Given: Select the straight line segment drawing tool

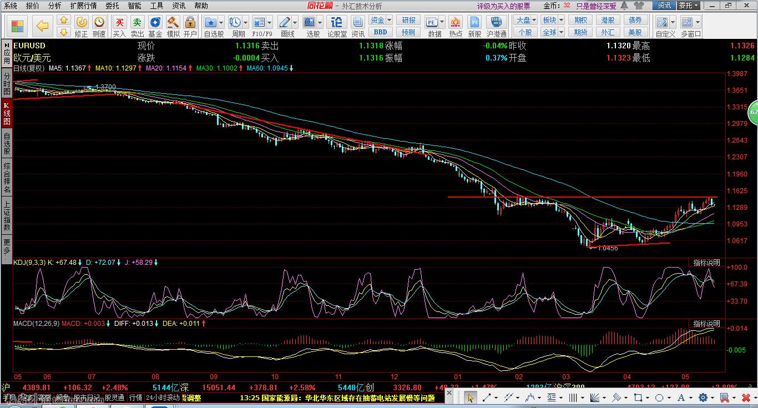Looking at the screenshot, I should [487, 397].
